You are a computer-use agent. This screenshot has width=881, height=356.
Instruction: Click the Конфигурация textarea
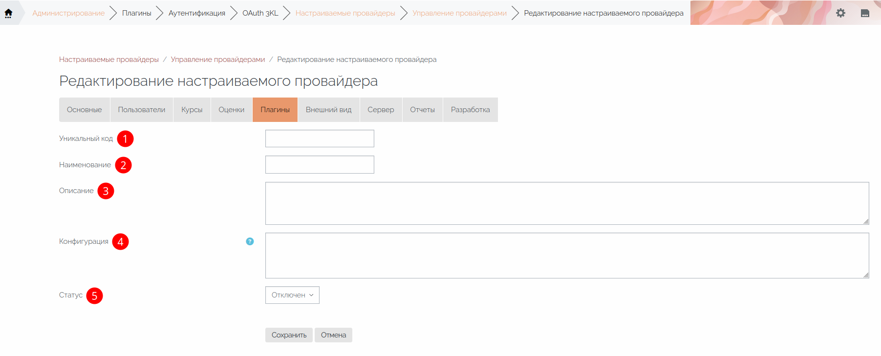coord(567,256)
